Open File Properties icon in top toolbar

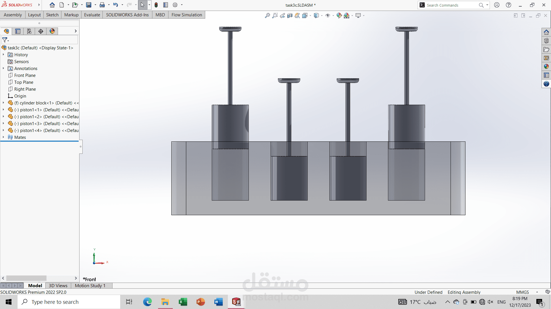(x=166, y=5)
